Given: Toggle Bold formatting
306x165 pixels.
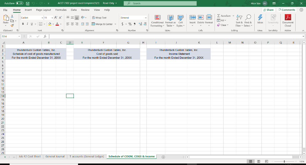Looking at the screenshot, I should click(23, 24).
